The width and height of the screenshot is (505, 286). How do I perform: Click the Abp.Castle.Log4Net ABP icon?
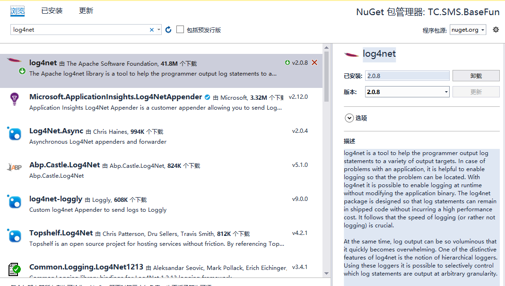point(15,167)
